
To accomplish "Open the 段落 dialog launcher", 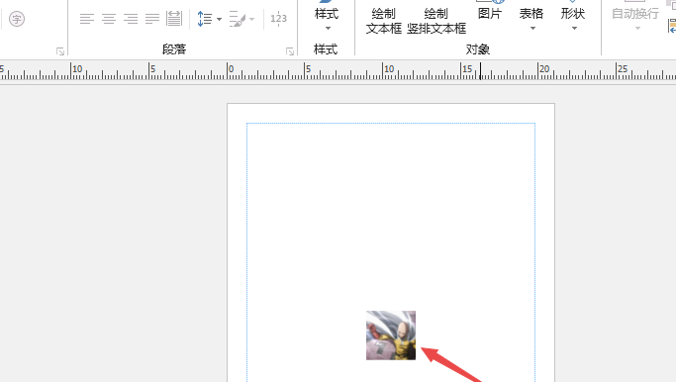I will [x=290, y=51].
